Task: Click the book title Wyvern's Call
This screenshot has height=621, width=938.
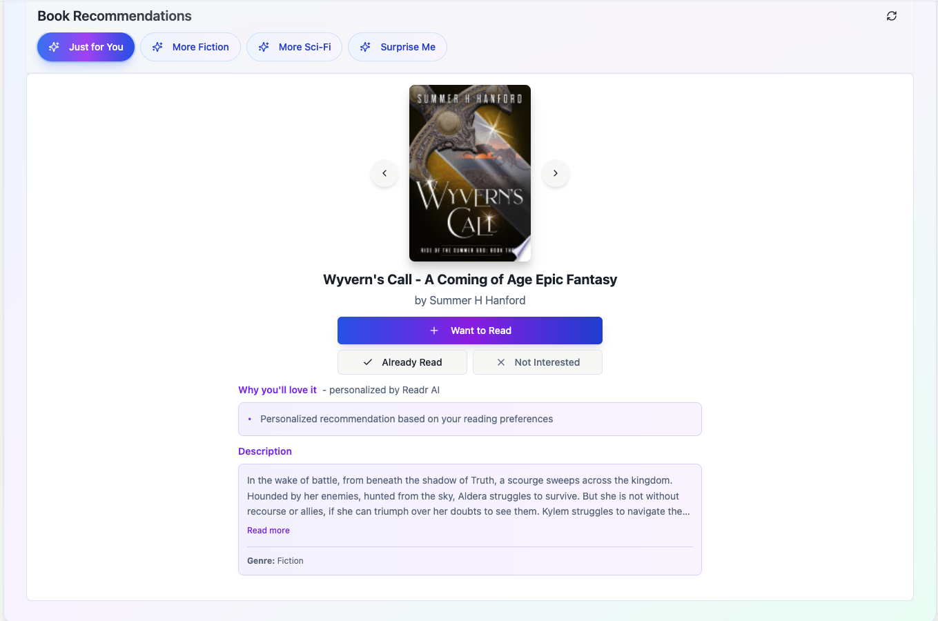Action: pos(470,279)
